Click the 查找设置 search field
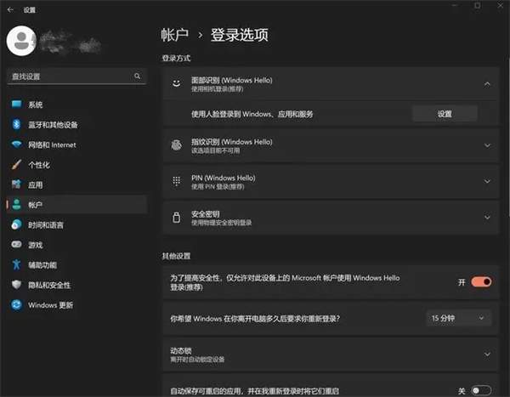The width and height of the screenshot is (510, 397). click(x=70, y=76)
